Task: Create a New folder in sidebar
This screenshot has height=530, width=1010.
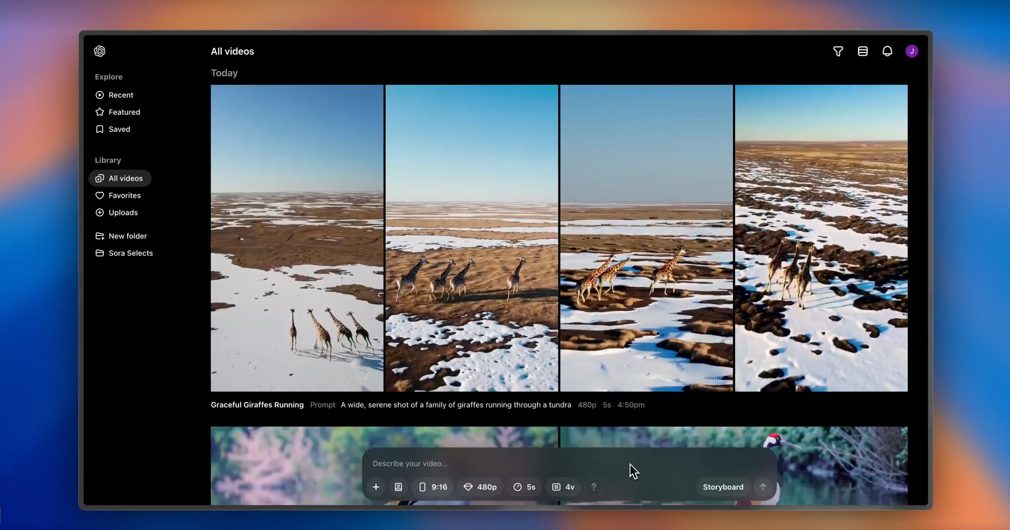Action: pos(127,236)
